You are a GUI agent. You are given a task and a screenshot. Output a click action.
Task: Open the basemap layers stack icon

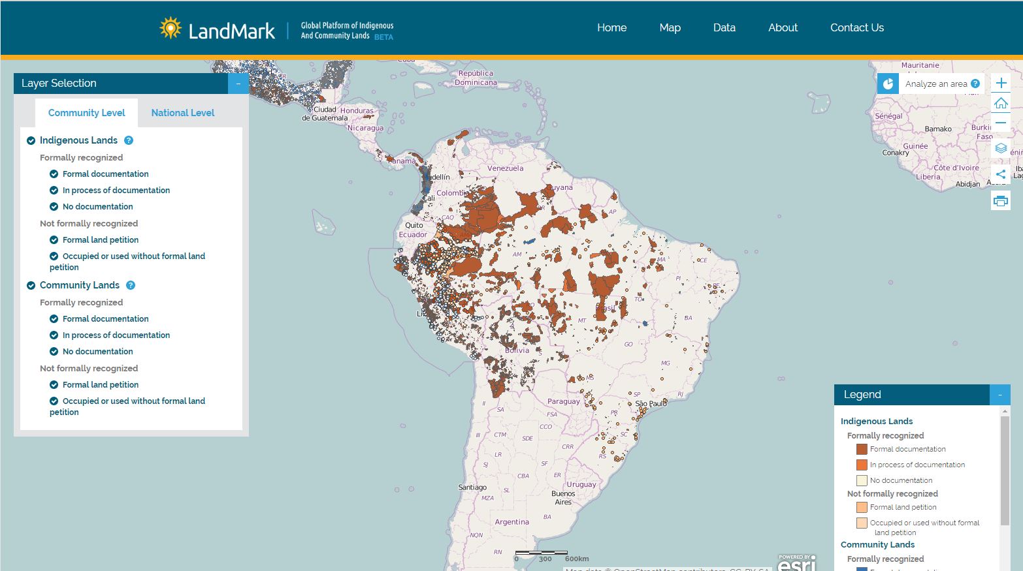(1001, 148)
